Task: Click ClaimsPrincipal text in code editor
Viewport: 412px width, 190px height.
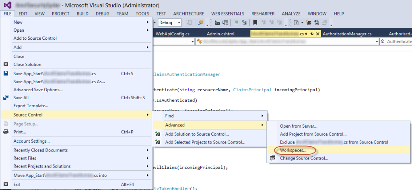Action: (252, 90)
